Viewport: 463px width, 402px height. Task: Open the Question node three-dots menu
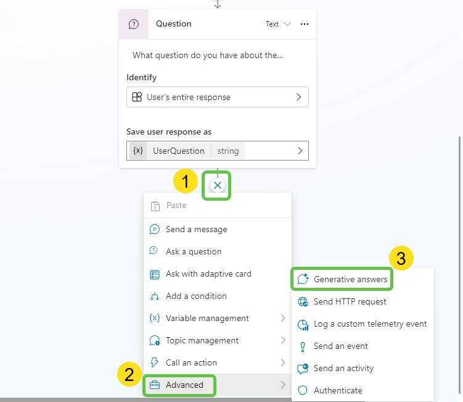tap(304, 24)
